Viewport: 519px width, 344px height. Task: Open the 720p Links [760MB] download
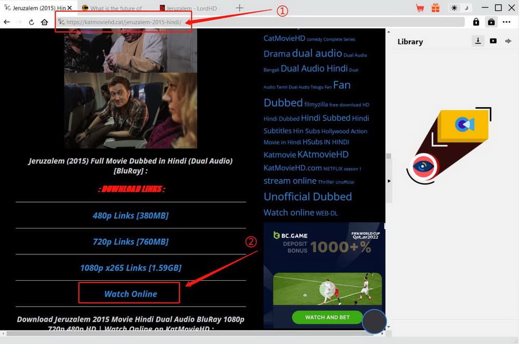130,241
